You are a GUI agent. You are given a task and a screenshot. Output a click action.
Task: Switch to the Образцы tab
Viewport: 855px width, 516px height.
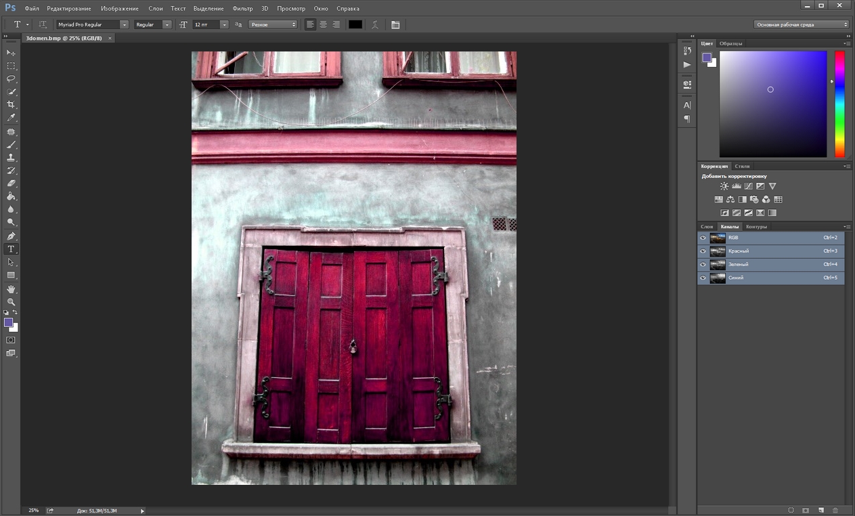730,43
